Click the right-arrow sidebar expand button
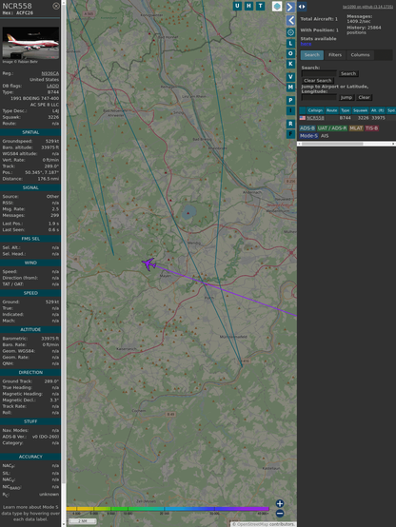This screenshot has height=527, width=396. coord(290,7)
